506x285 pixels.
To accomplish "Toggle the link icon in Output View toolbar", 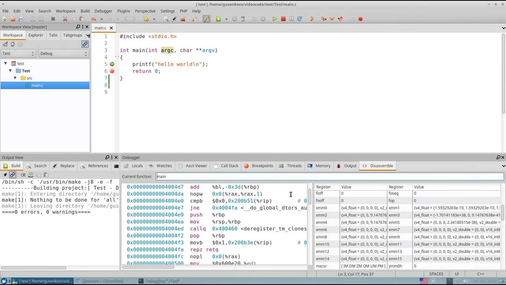I will tap(13, 175).
